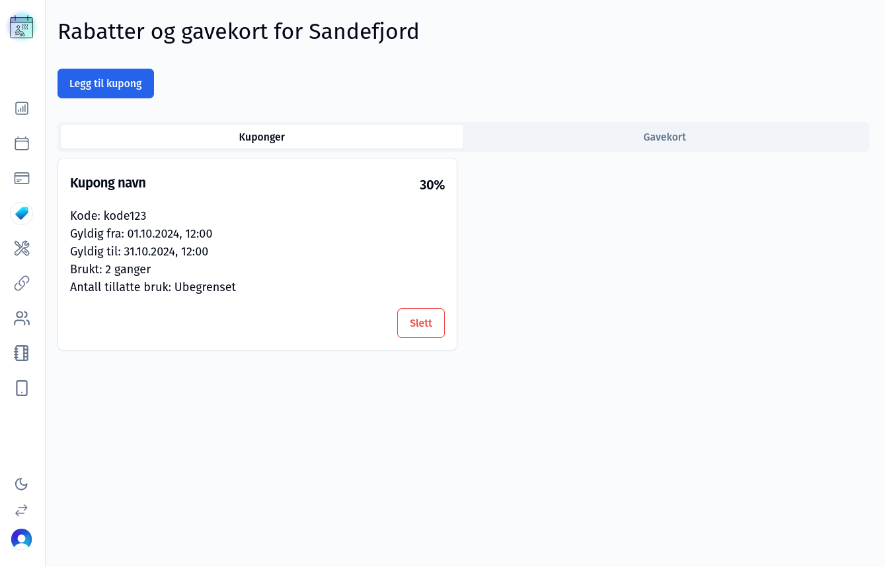Click the 30% discount label
The height and width of the screenshot is (567, 885).
tap(432, 185)
